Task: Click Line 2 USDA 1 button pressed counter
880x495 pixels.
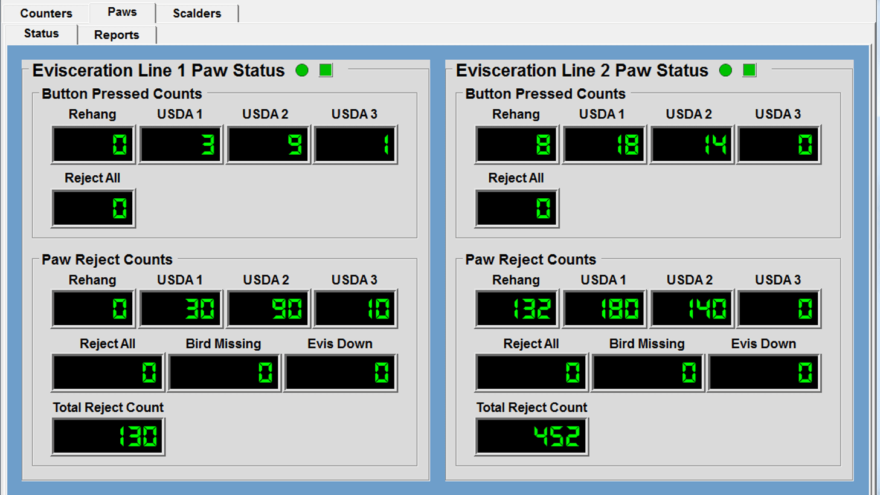Action: pos(604,144)
